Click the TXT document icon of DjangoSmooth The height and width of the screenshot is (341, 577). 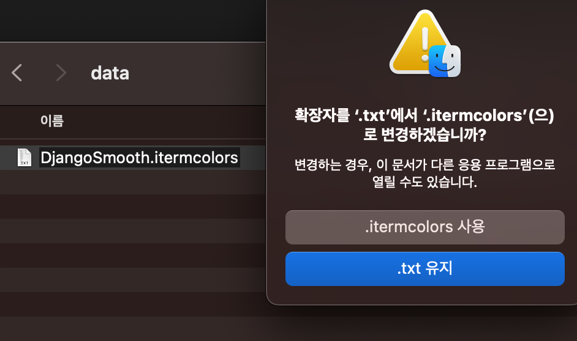pos(25,158)
